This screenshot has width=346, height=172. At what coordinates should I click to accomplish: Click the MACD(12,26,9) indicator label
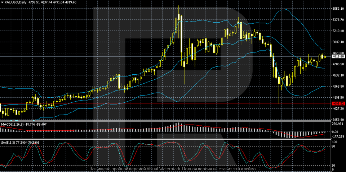(x=14, y=124)
